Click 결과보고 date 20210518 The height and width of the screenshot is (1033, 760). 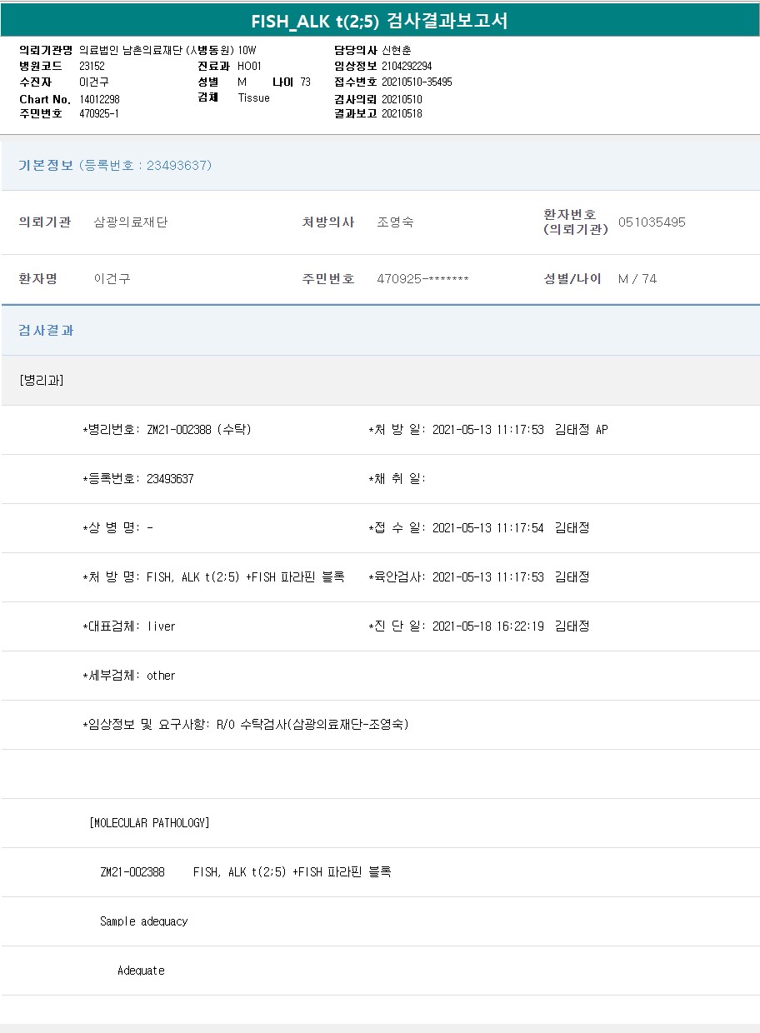[x=402, y=114]
